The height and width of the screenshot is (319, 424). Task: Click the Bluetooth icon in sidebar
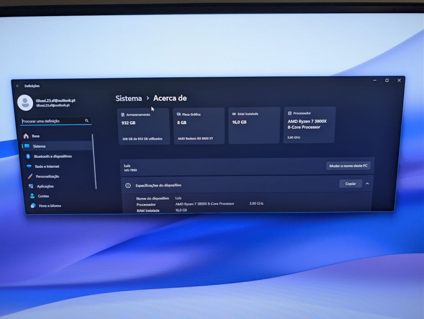28,156
